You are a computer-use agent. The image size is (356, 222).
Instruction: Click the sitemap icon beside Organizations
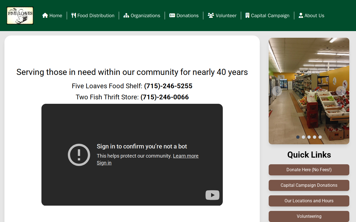coord(126,16)
